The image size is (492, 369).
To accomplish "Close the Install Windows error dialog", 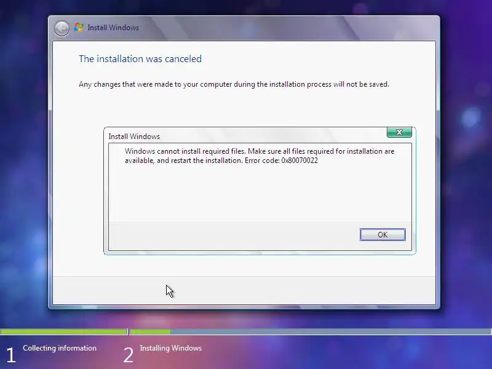I will (399, 132).
